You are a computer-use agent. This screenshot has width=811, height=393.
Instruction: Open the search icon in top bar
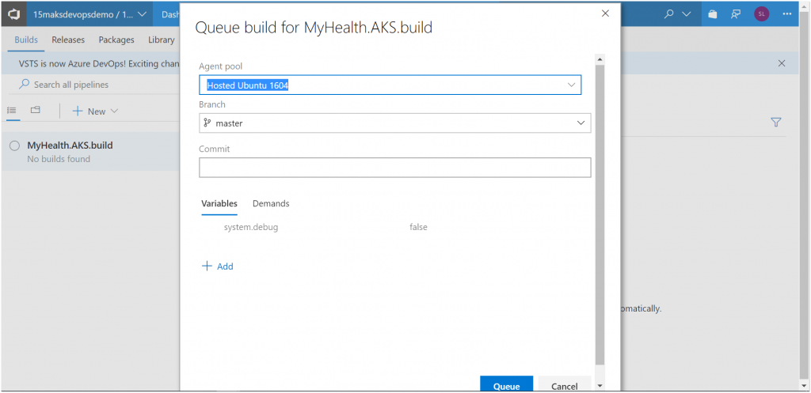[669, 14]
